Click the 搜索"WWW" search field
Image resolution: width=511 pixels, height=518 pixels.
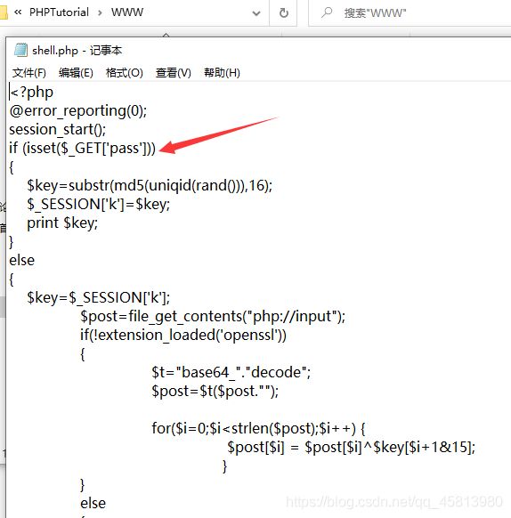[410, 12]
